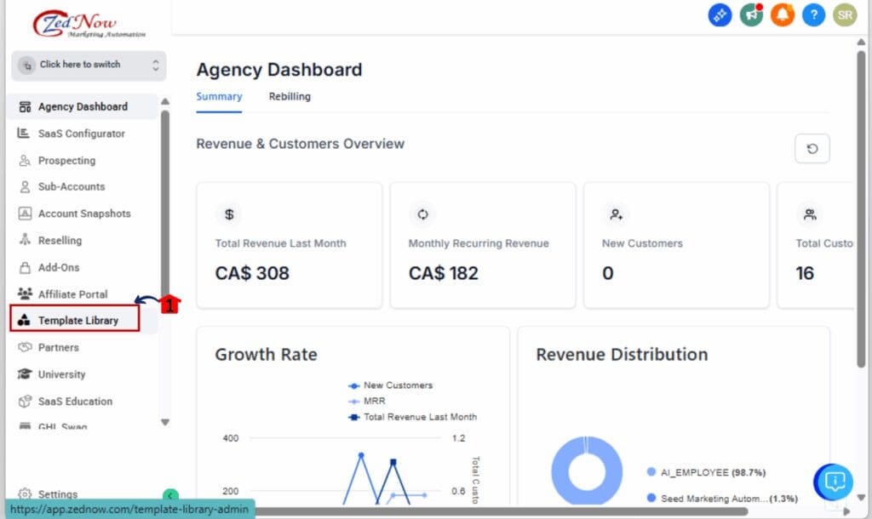This screenshot has width=872, height=519.
Task: Click the refresh icon beside Revenue Overview
Action: coord(812,149)
